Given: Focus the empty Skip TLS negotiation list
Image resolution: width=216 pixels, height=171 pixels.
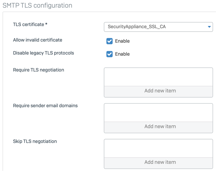Looking at the screenshot, I should pyautogui.click(x=158, y=148).
